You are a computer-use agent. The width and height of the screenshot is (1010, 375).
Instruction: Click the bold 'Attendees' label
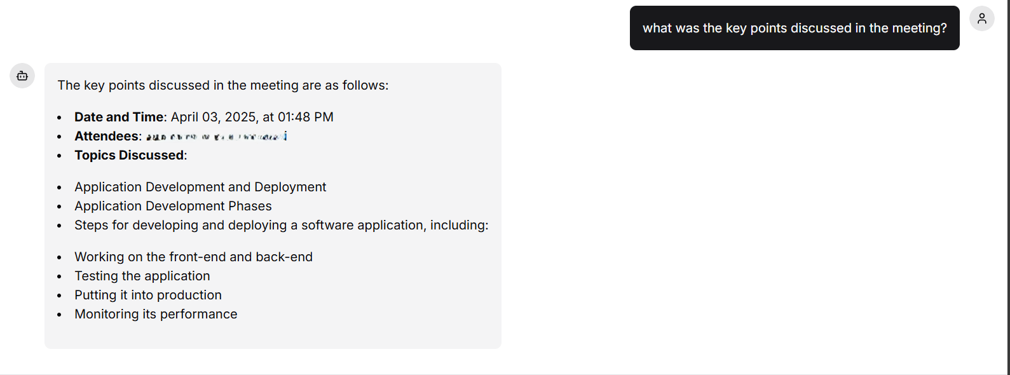tap(106, 136)
